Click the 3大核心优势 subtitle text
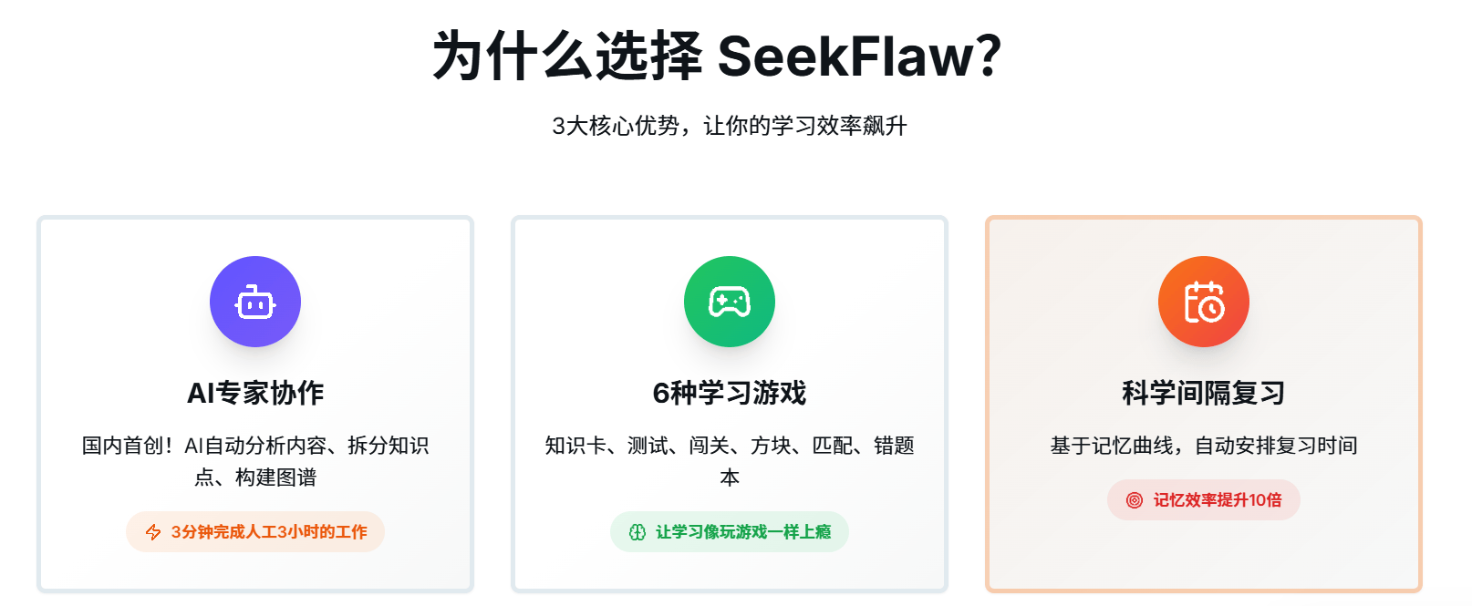This screenshot has width=1472, height=606. tap(730, 126)
